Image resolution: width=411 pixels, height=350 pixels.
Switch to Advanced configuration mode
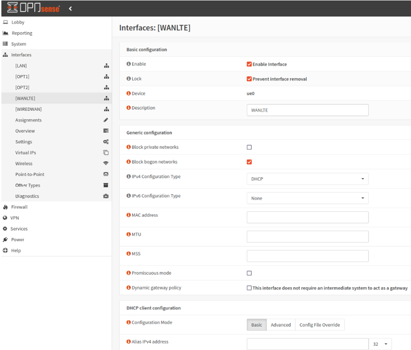(x=281, y=325)
